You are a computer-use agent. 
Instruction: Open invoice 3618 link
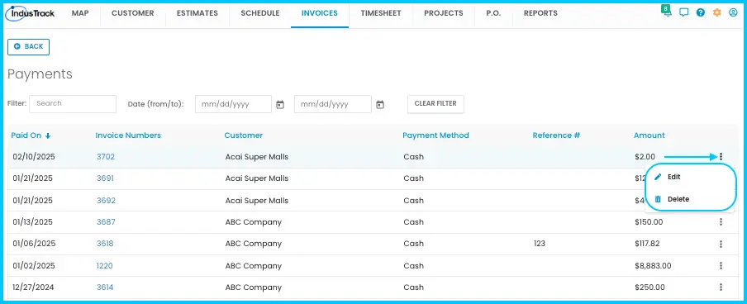tap(105, 244)
